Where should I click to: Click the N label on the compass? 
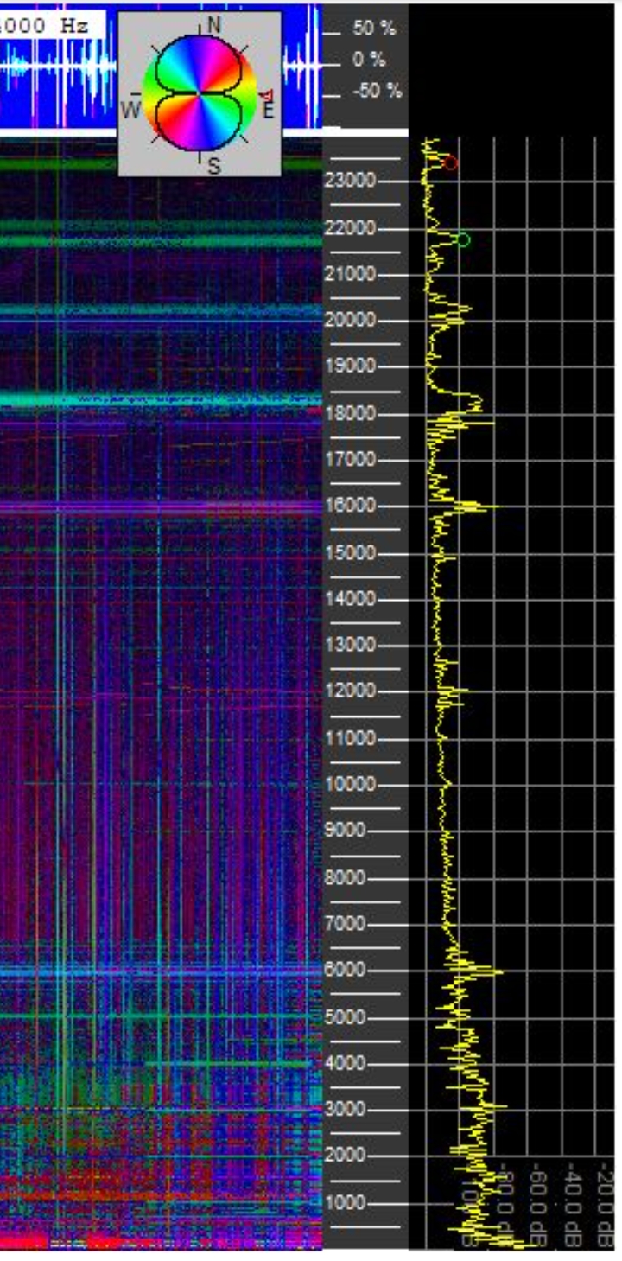(213, 25)
